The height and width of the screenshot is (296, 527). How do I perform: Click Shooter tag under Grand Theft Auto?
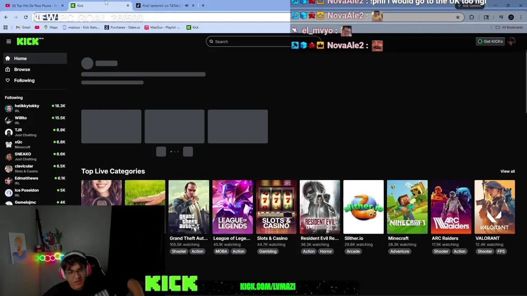(179, 251)
